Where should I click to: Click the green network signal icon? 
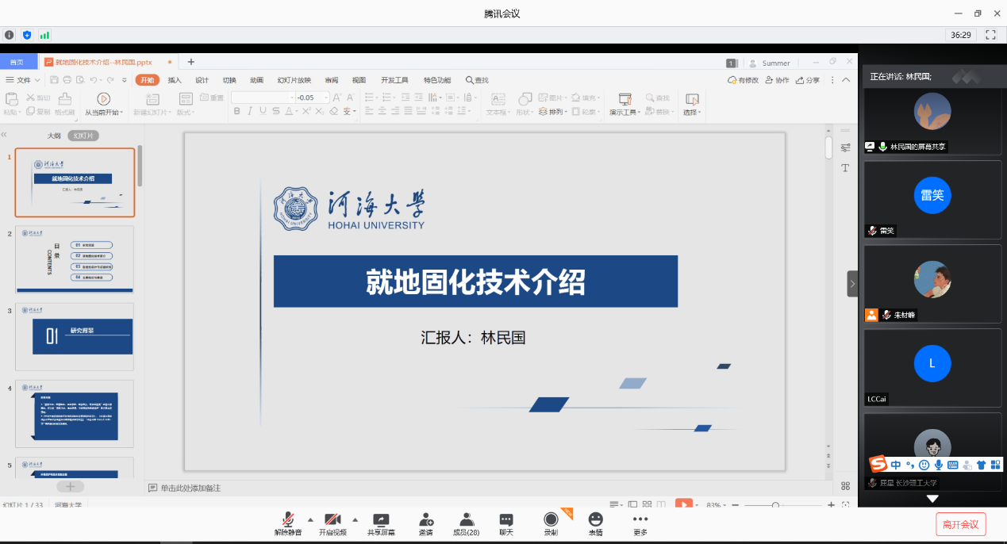tap(44, 35)
